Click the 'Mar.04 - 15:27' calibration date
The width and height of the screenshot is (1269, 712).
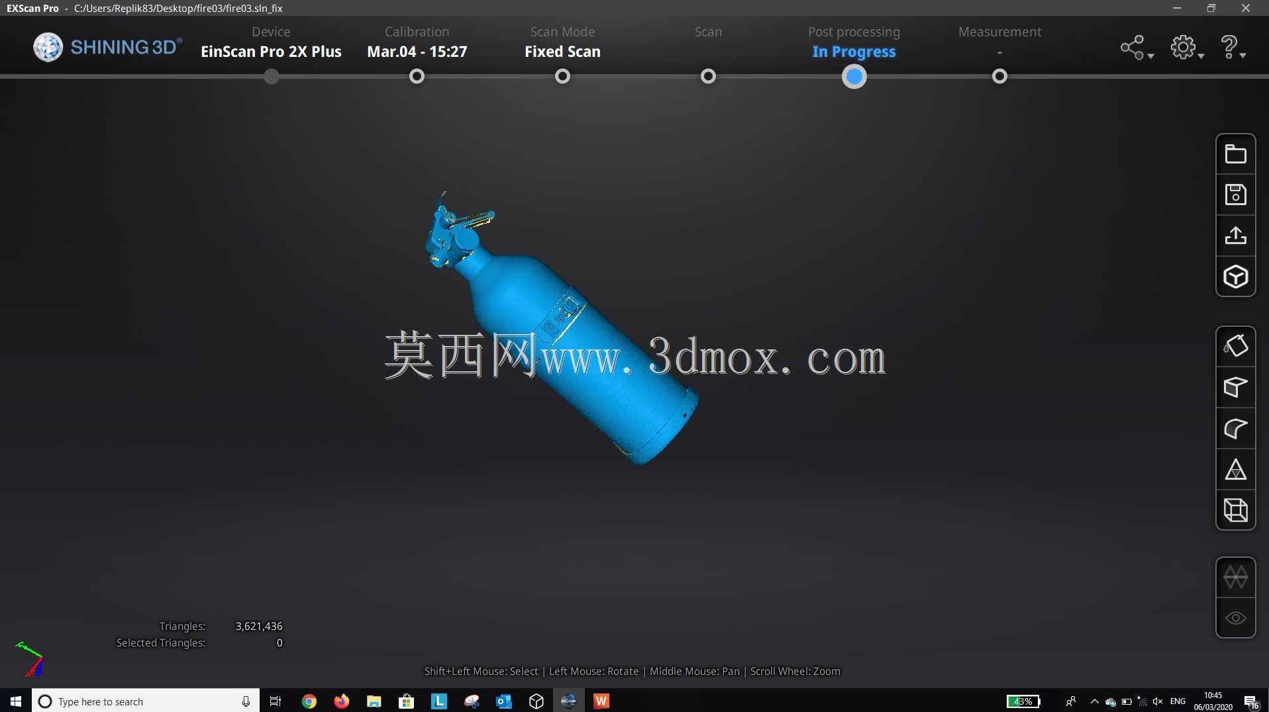(417, 52)
